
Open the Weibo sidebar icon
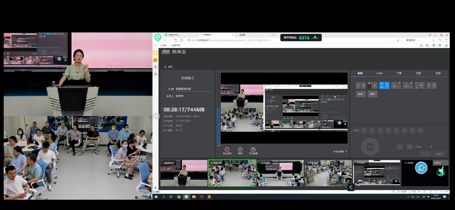(x=155, y=60)
